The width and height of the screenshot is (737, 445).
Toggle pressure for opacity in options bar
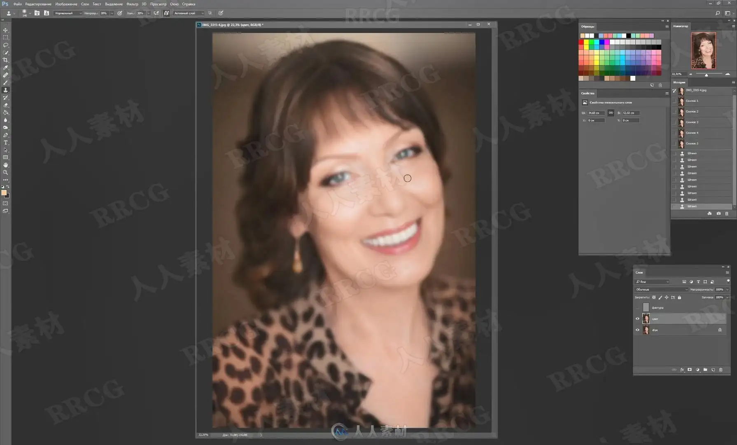coord(120,13)
